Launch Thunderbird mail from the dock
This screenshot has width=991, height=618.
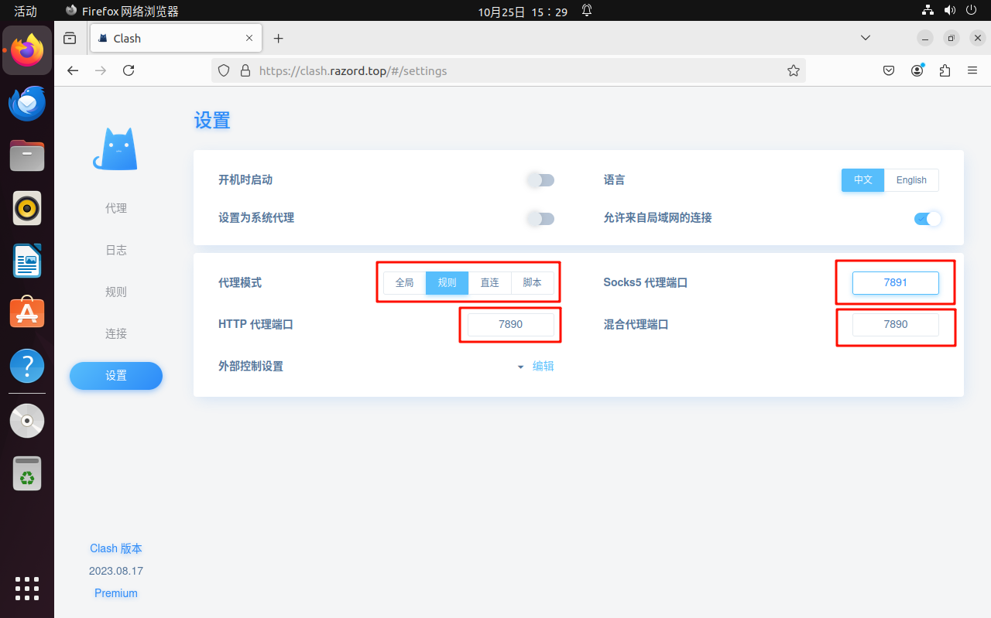point(27,104)
